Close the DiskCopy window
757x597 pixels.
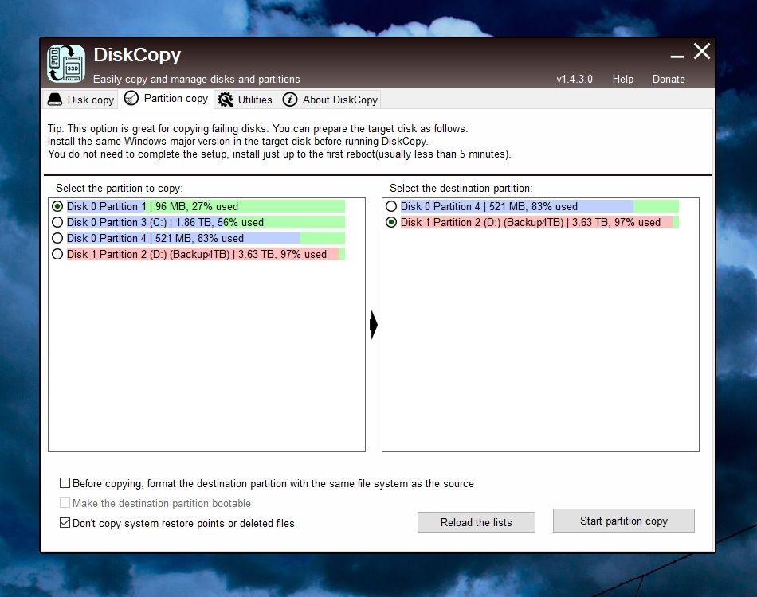pyautogui.click(x=702, y=51)
